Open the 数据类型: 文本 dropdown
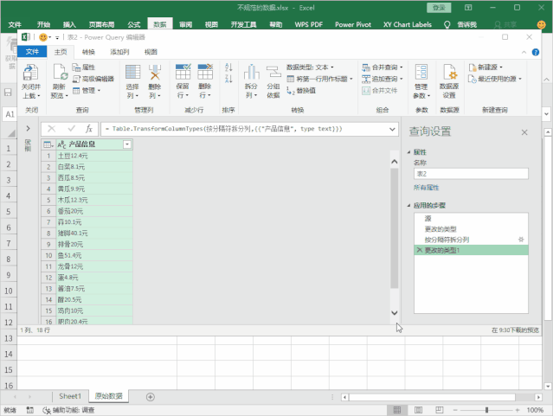Image resolution: width=553 pixels, height=416 pixels. click(x=310, y=67)
